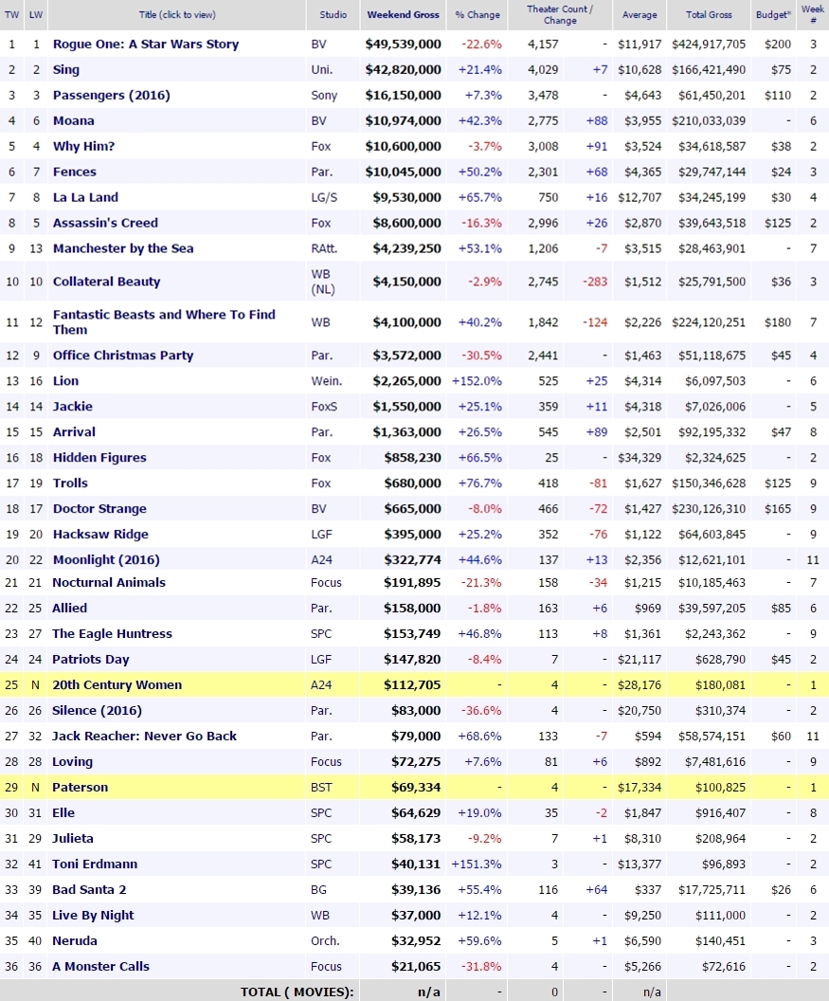The width and height of the screenshot is (829, 1001).
Task: Open Jack Reacher: Never Go Back
Action: coord(144,736)
